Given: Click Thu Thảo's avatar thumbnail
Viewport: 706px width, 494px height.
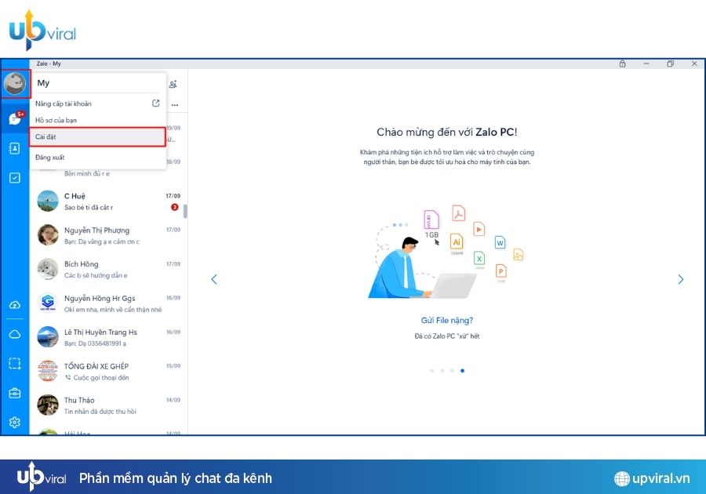Looking at the screenshot, I should [x=48, y=405].
